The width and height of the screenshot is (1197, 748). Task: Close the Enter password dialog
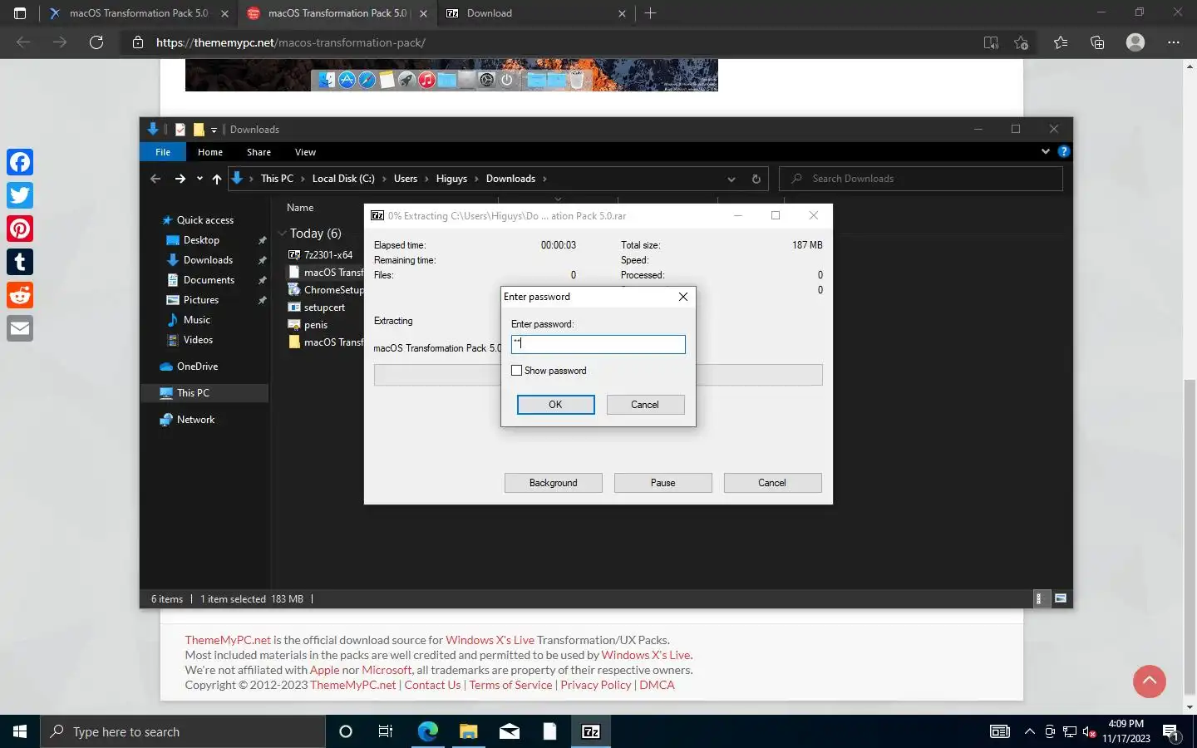pyautogui.click(x=683, y=297)
